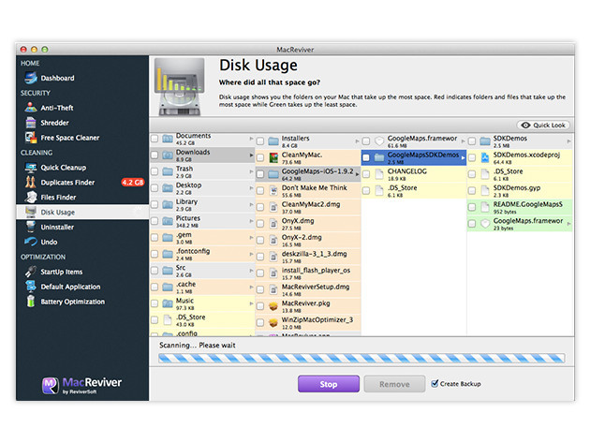
Task: Click the OnyX.dmg disk image icon
Action: [x=273, y=224]
